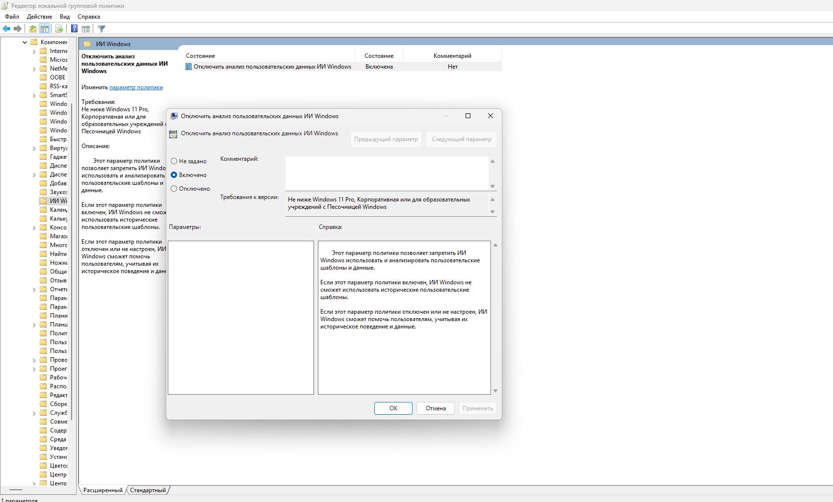Image resolution: width=833 pixels, height=502 pixels.
Task: Click the Отмена button
Action: coord(436,408)
